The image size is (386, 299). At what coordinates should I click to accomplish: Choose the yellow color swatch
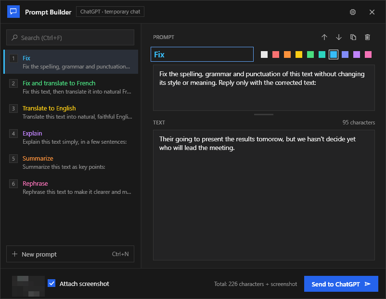299,54
